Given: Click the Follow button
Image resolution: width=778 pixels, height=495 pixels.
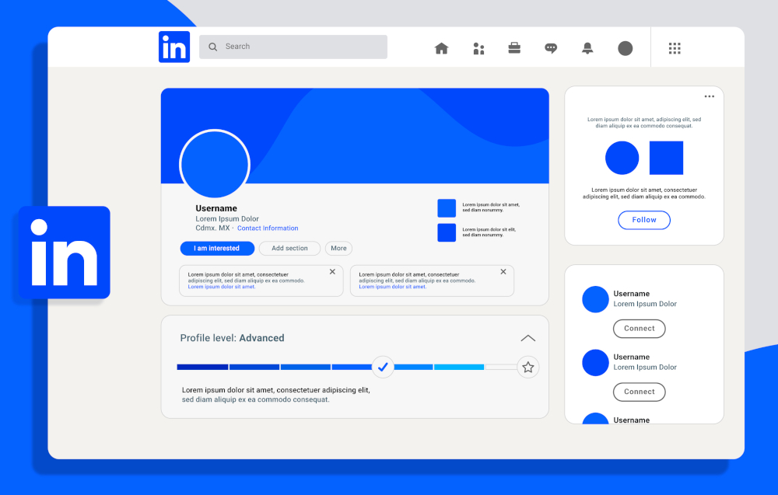Looking at the screenshot, I should (644, 220).
